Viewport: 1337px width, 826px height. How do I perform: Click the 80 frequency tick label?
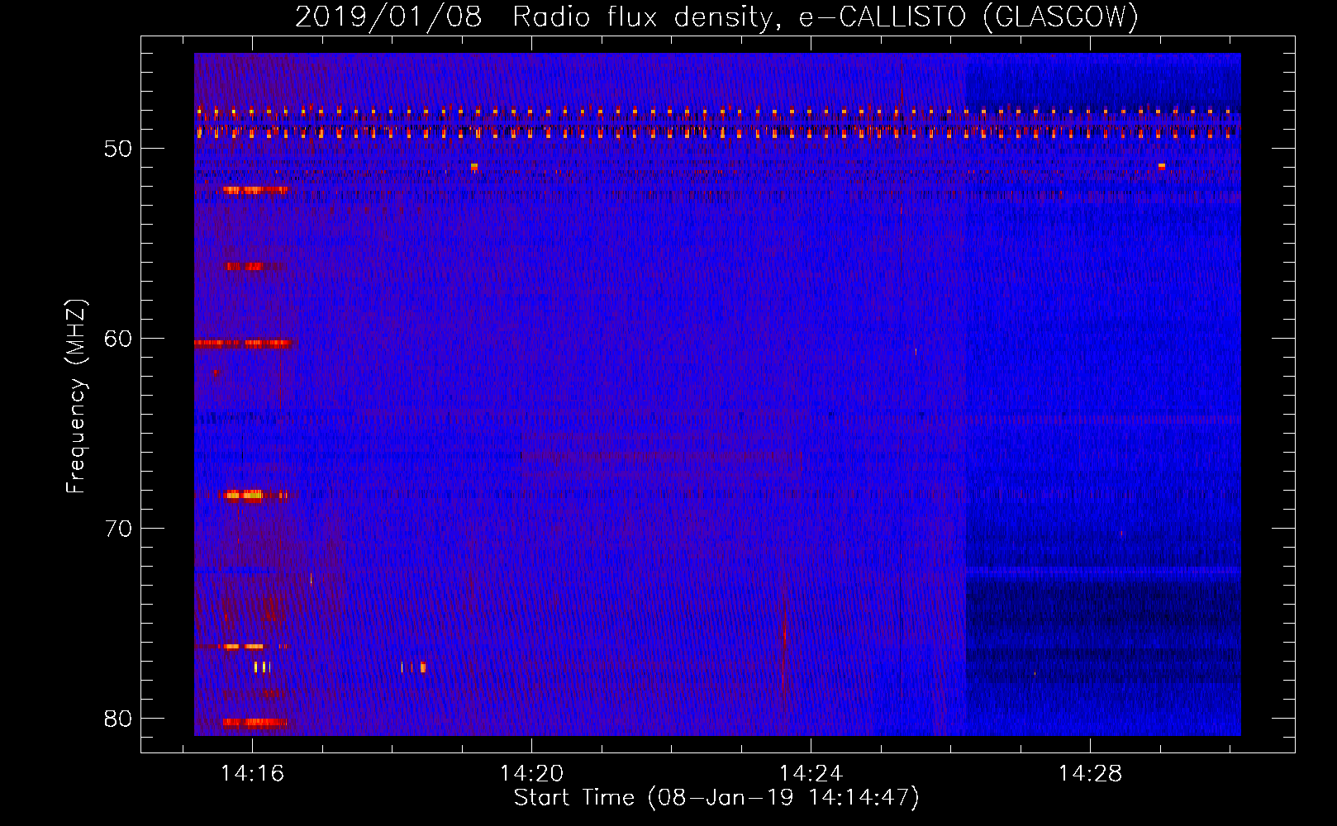click(x=119, y=719)
